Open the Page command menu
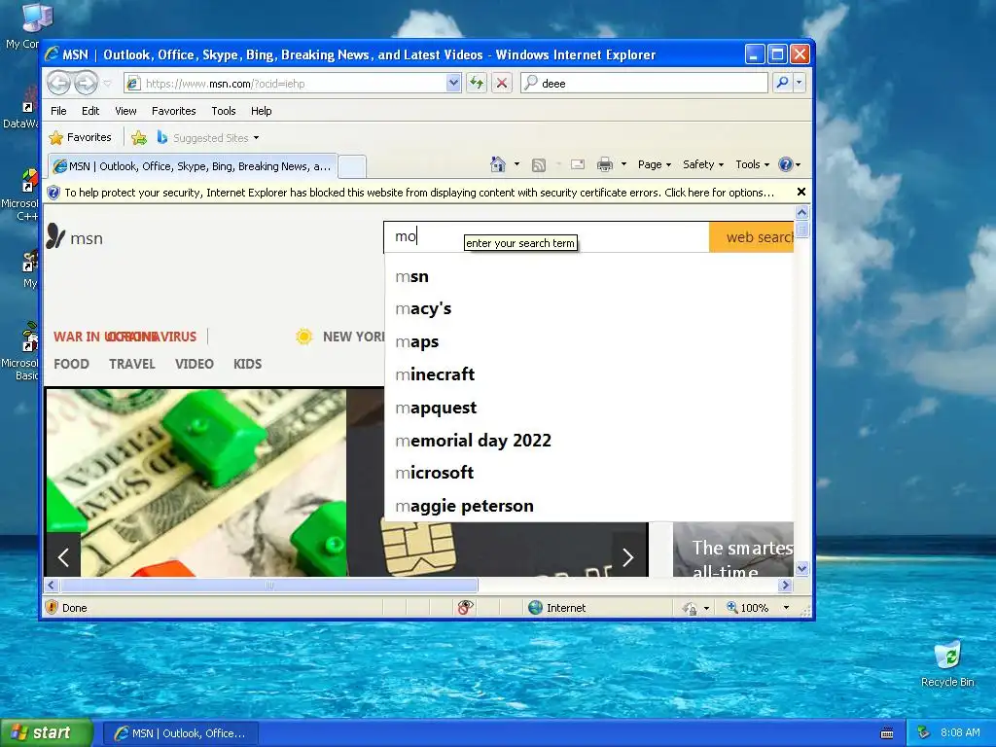The image size is (996, 747). pos(655,164)
